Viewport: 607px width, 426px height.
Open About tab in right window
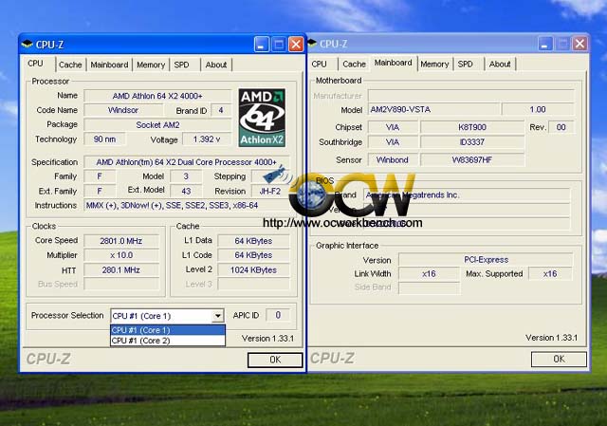point(500,64)
